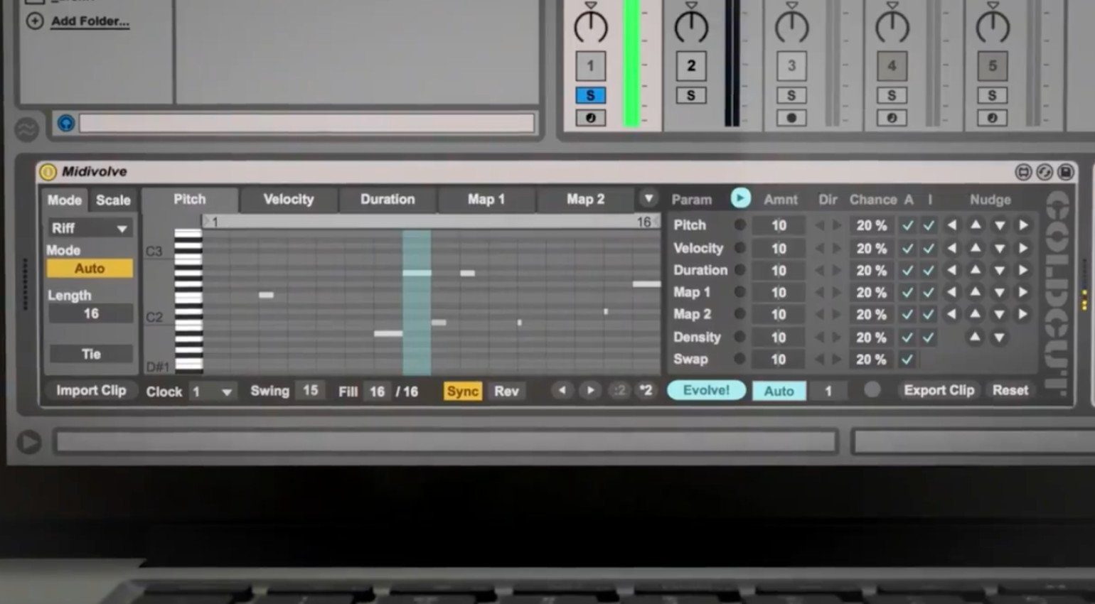Click the Export Clip button
Viewport: 1095px width, 604px height.
[939, 390]
